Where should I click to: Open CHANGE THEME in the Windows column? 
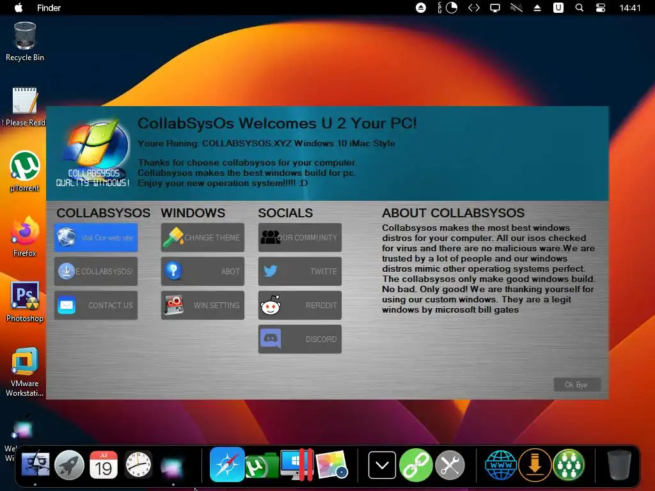(203, 238)
